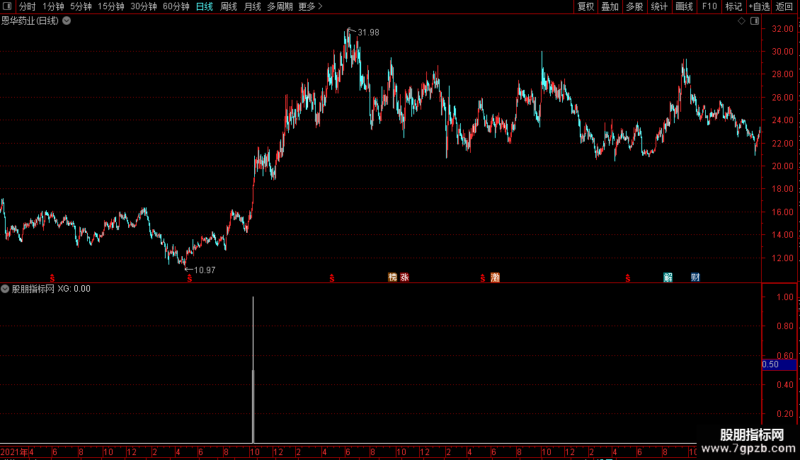
Task: Toggle the right side panel icon
Action: (x=755, y=21)
